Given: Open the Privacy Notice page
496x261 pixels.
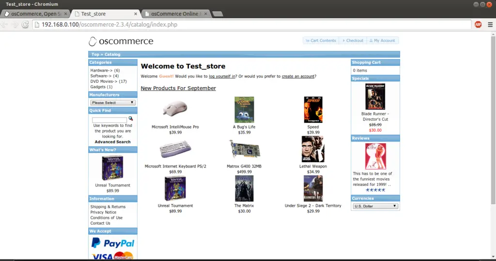Looking at the screenshot, I should (103, 212).
